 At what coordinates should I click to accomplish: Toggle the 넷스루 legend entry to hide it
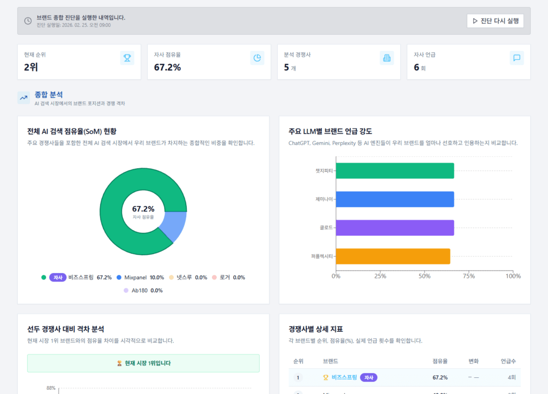click(x=181, y=277)
